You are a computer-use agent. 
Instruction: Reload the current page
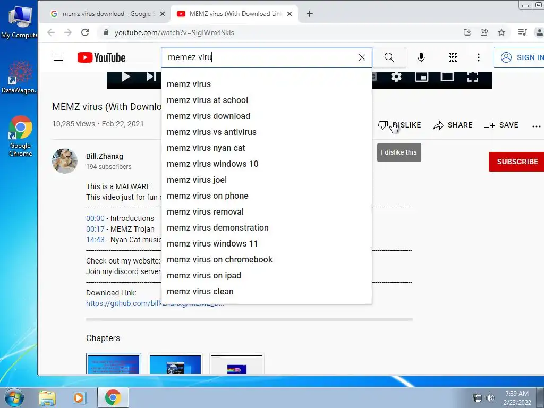click(x=85, y=32)
